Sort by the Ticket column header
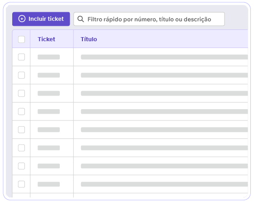The width and height of the screenshot is (254, 202). [x=46, y=39]
